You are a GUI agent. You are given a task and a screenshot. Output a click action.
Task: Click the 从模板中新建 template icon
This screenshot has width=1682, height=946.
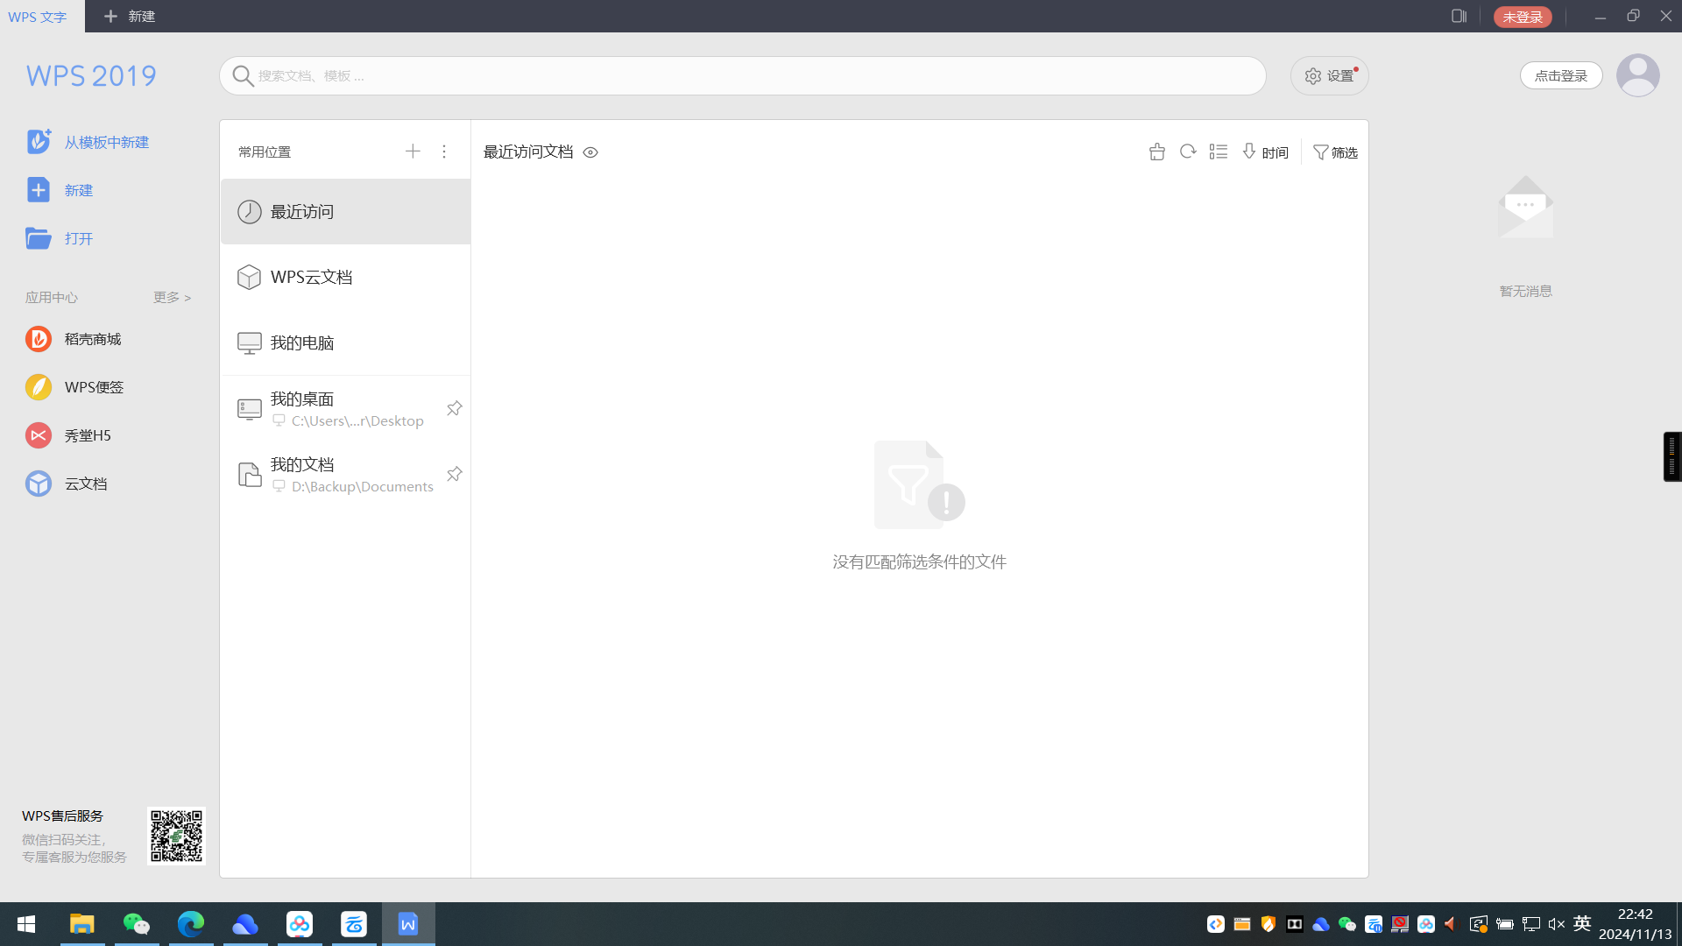pyautogui.click(x=39, y=141)
